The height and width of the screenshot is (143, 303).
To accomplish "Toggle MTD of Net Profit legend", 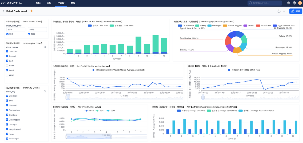I will pos(244,70).
